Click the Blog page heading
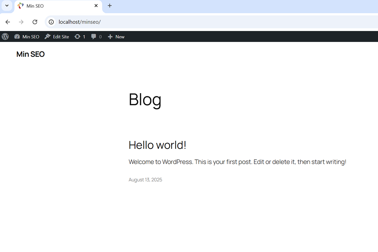 (x=145, y=99)
